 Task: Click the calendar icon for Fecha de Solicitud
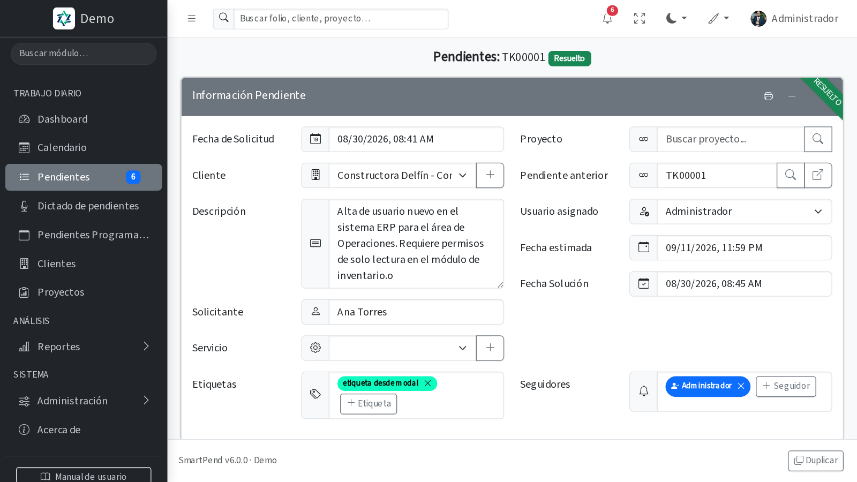(x=315, y=139)
